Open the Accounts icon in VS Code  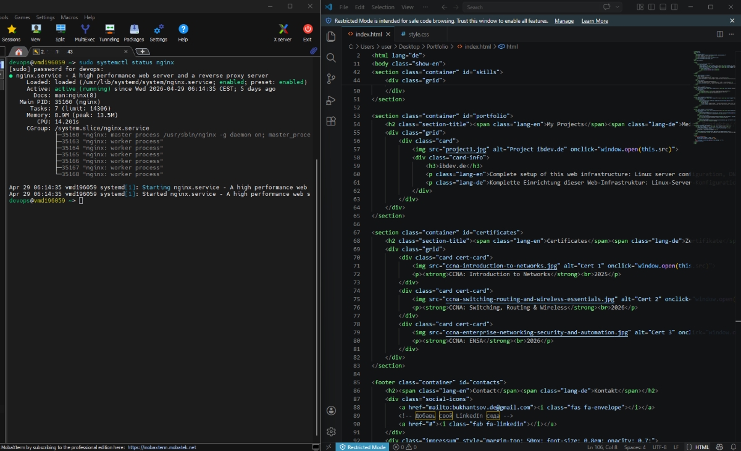click(x=331, y=411)
